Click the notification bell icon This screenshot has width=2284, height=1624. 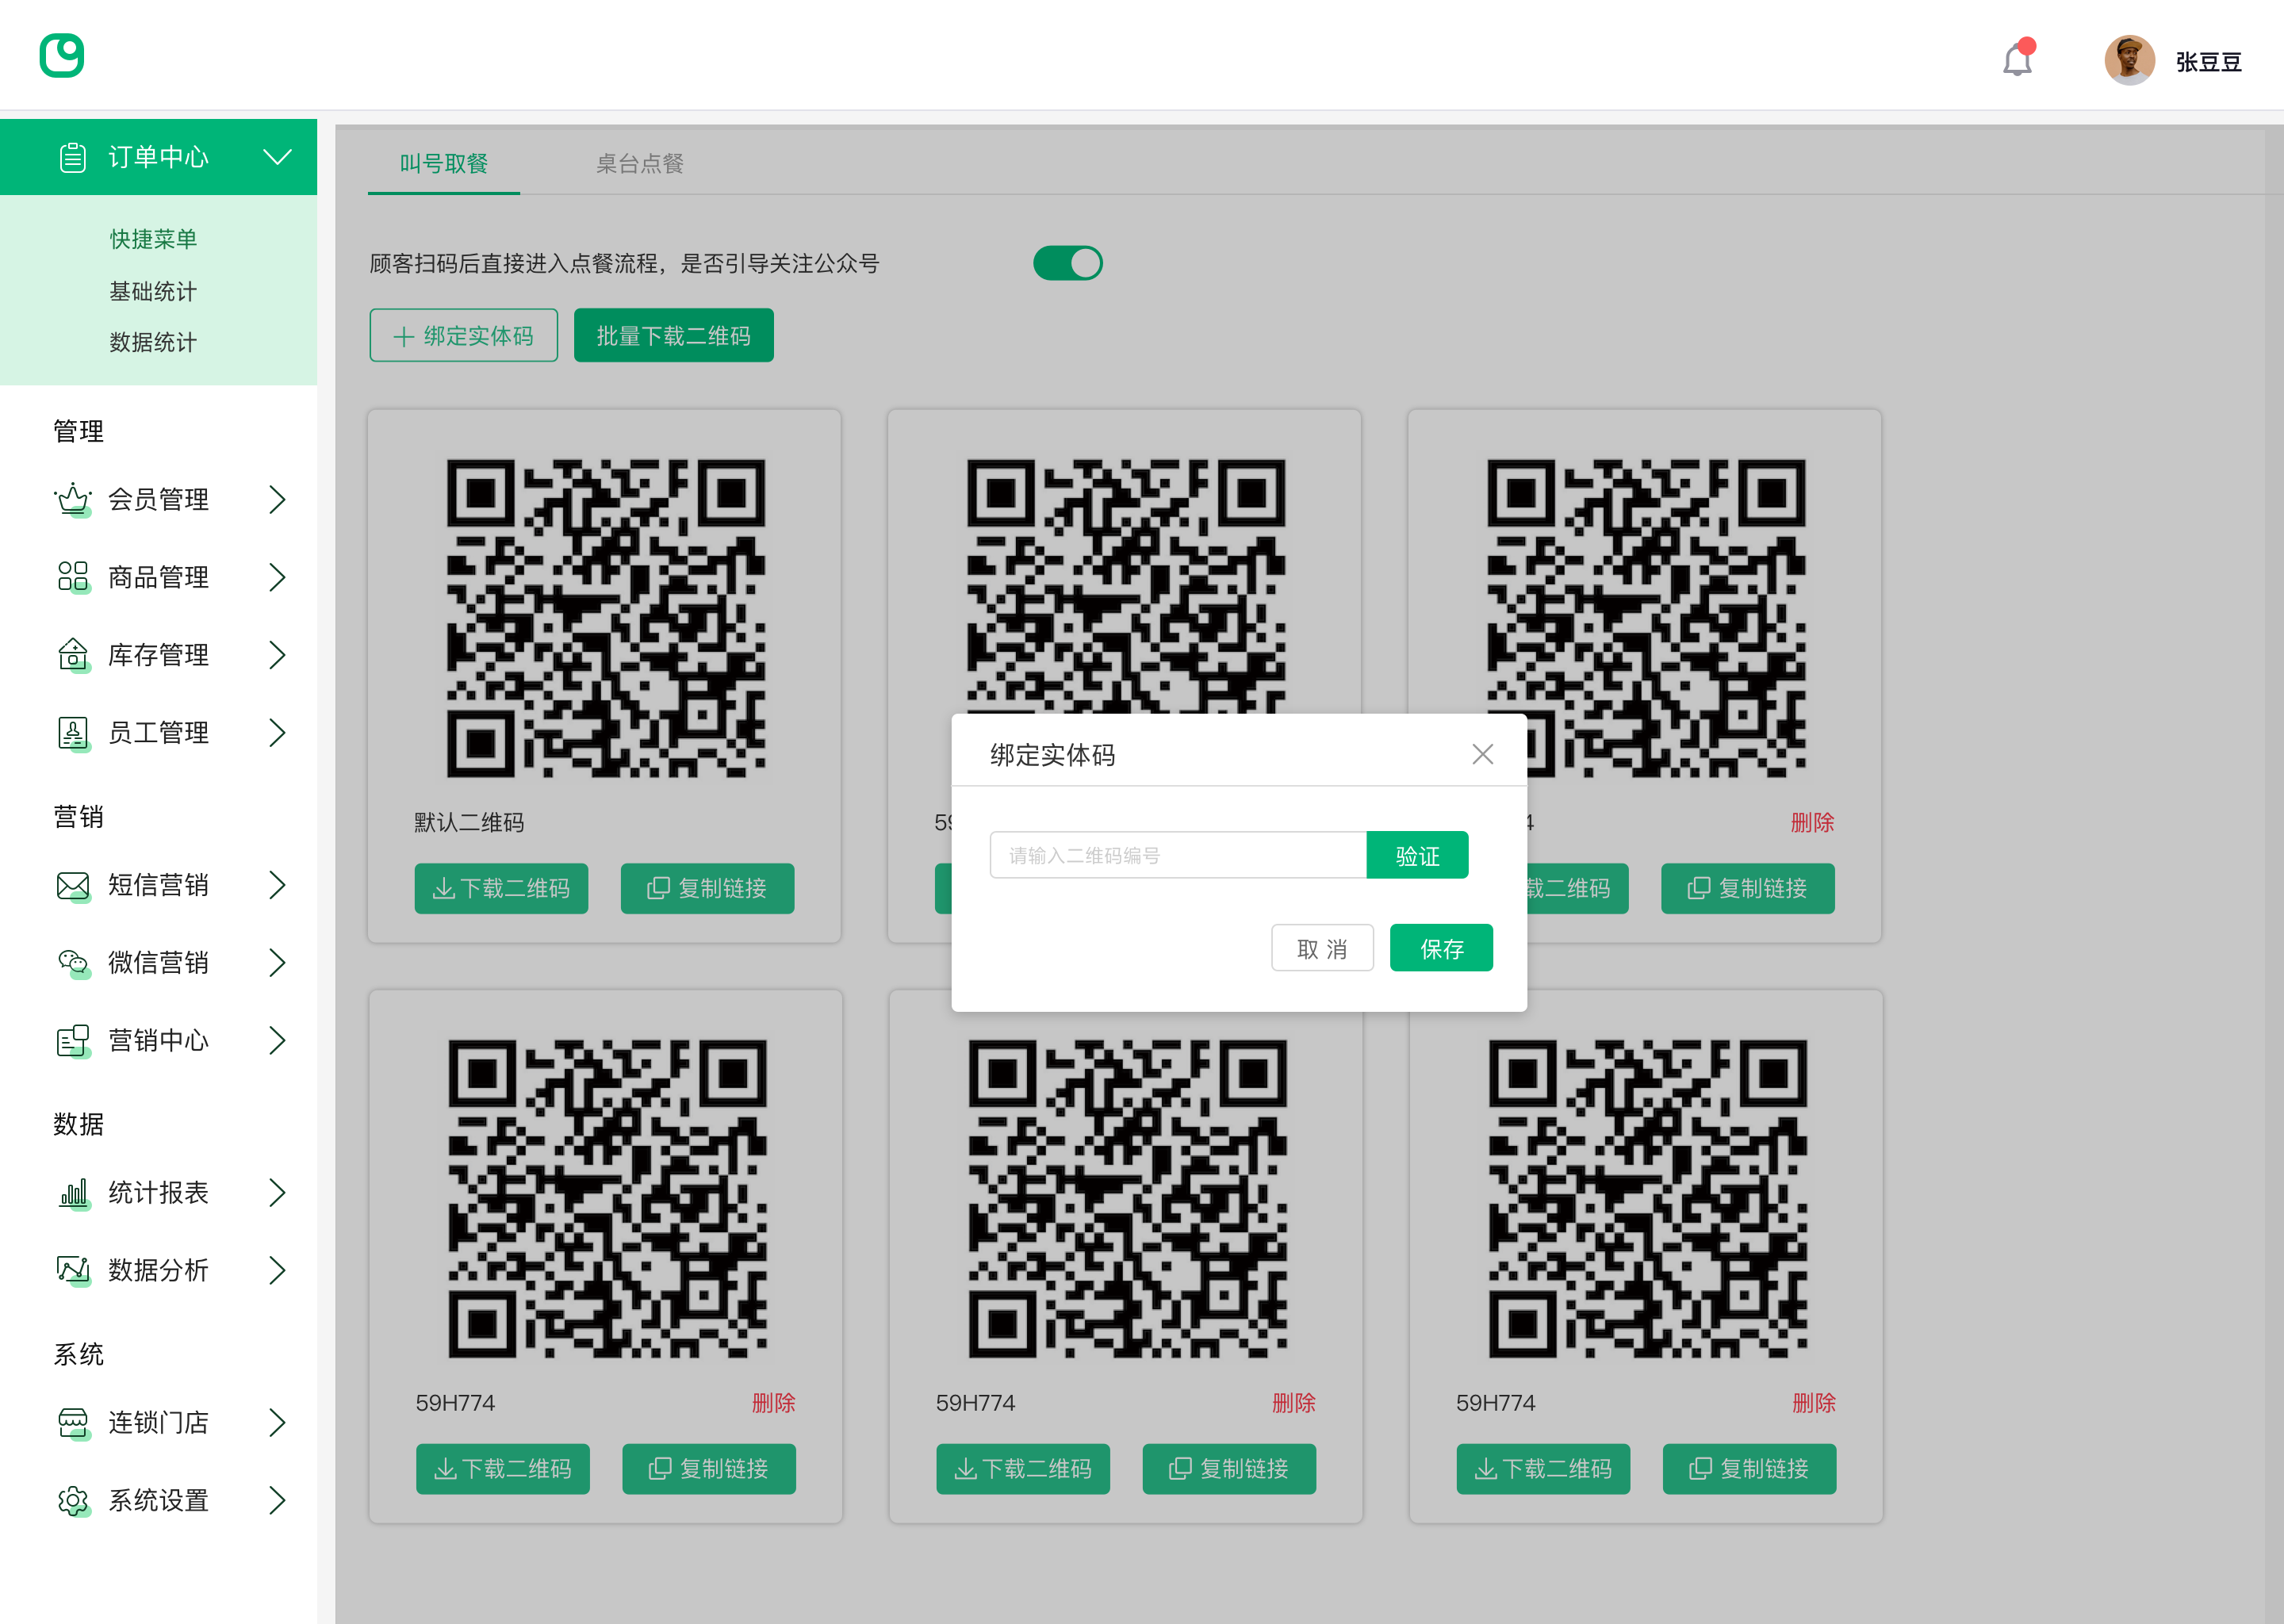point(2017,61)
